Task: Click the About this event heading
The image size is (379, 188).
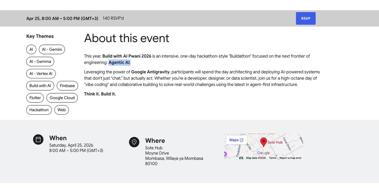Action: [127, 38]
